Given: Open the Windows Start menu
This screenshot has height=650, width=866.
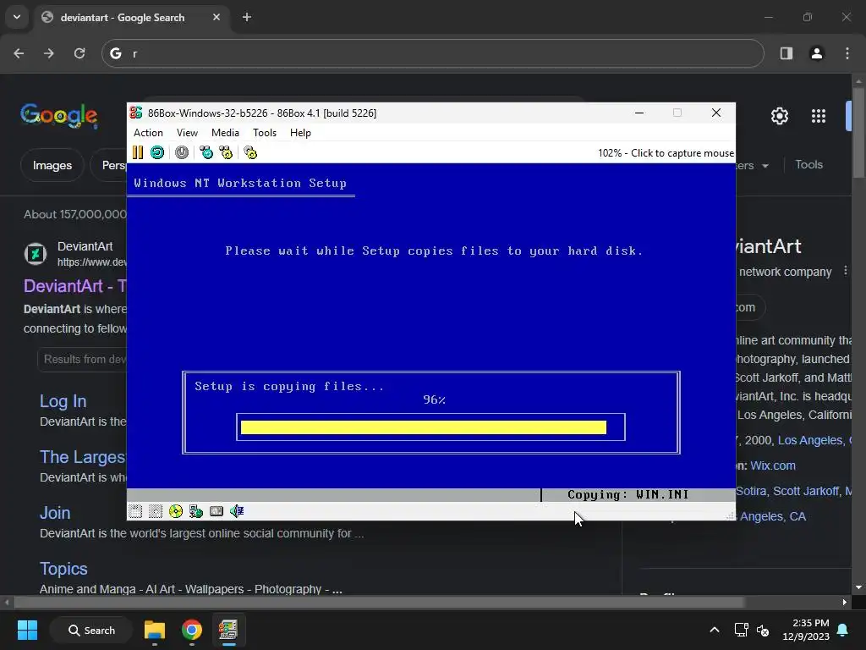Looking at the screenshot, I should [27, 630].
